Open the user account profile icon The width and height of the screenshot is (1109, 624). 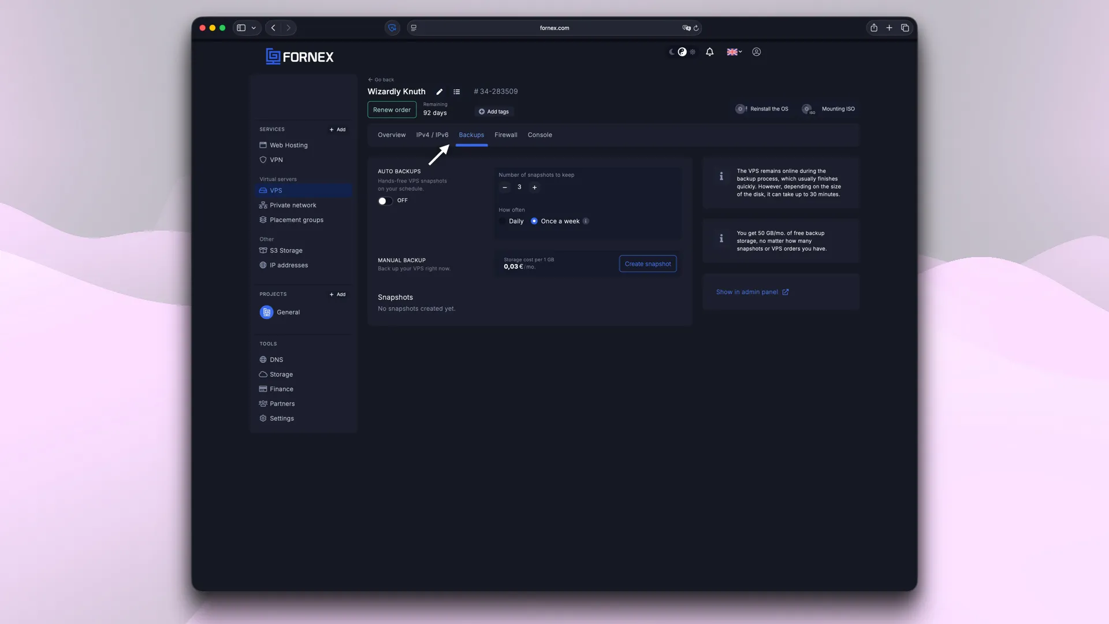click(x=756, y=52)
